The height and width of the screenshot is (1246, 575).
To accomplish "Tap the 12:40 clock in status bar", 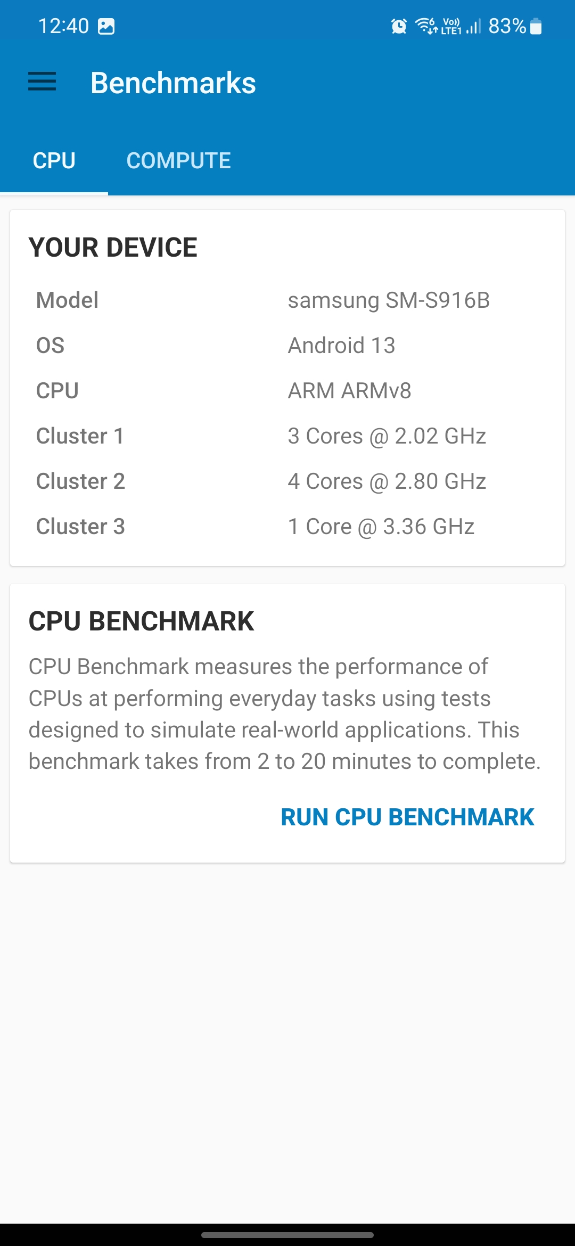I will (63, 26).
